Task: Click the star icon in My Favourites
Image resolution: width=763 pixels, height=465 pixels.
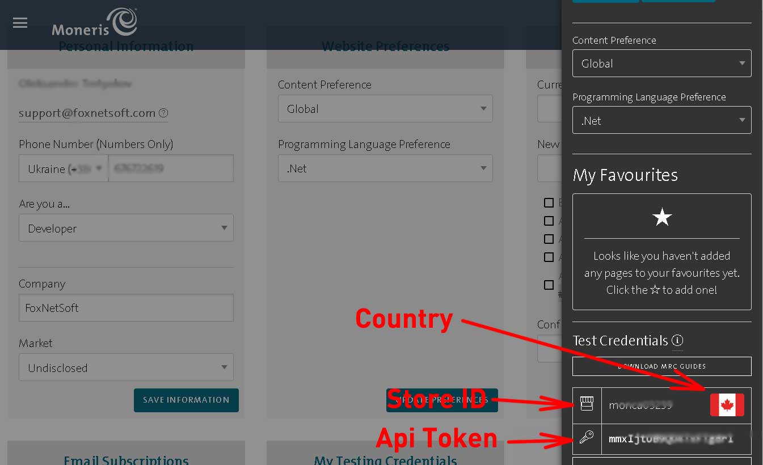Action: 662,217
